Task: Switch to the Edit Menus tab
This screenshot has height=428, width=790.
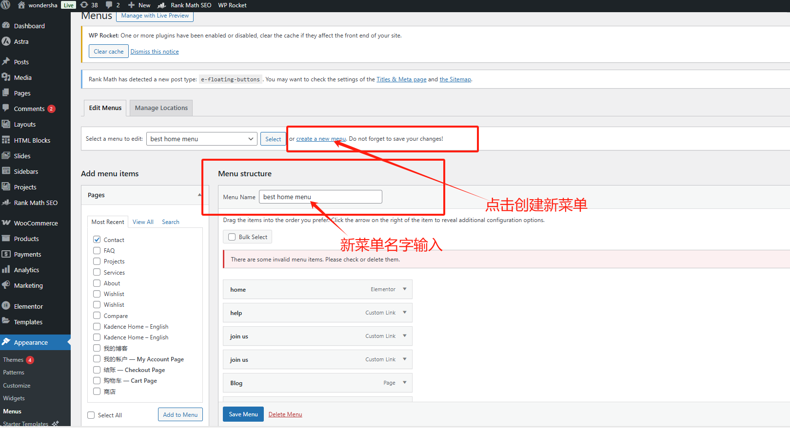Action: 105,108
